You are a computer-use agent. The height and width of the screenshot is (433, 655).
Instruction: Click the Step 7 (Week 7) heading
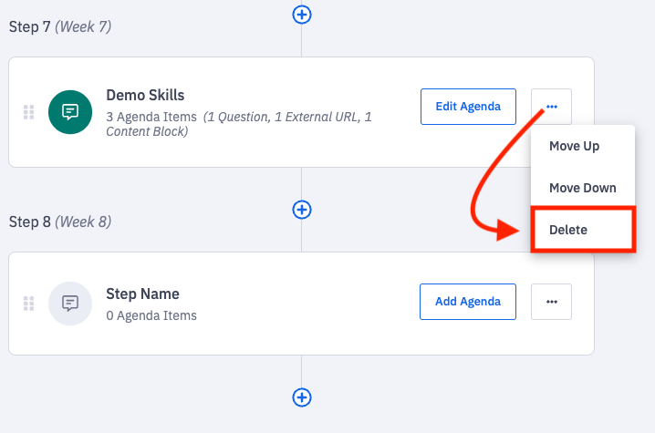click(x=60, y=26)
